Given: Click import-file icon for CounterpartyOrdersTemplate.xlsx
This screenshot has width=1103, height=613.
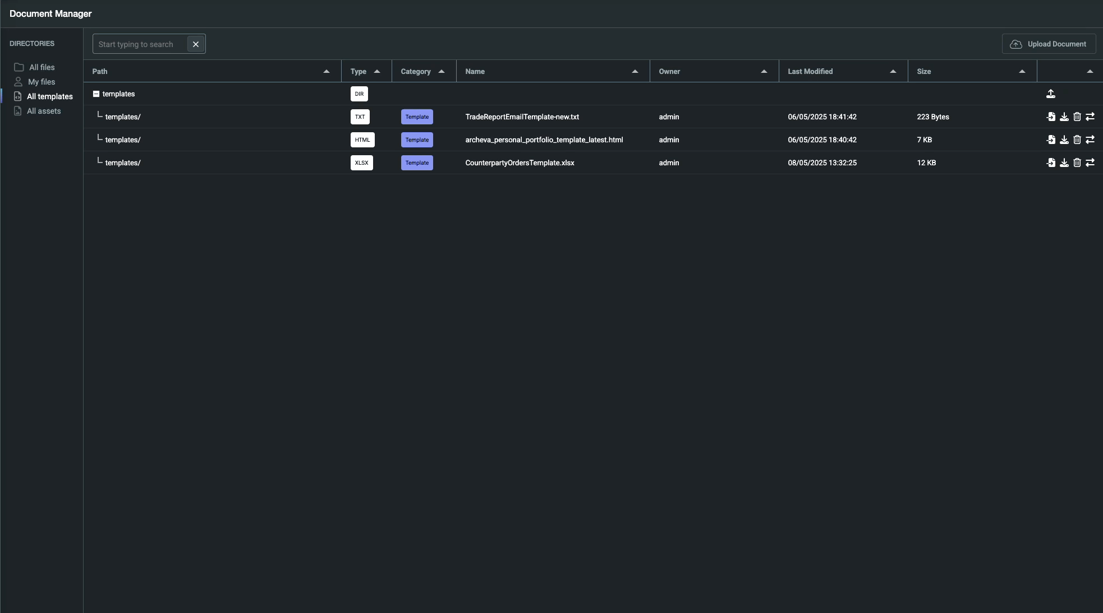Looking at the screenshot, I should [x=1051, y=163].
